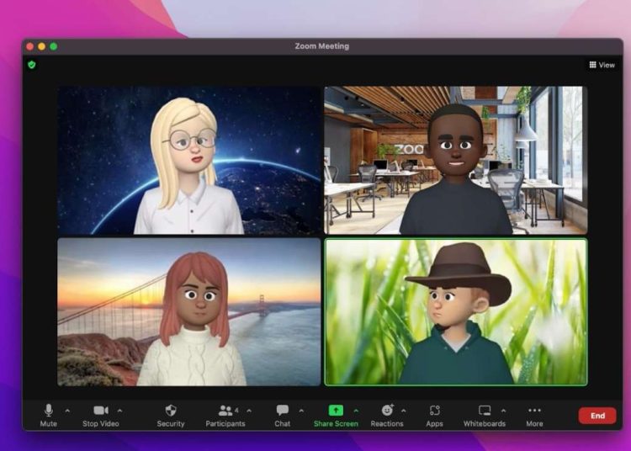Expand arrow beside Participants
This screenshot has height=451, width=631.
point(249,411)
